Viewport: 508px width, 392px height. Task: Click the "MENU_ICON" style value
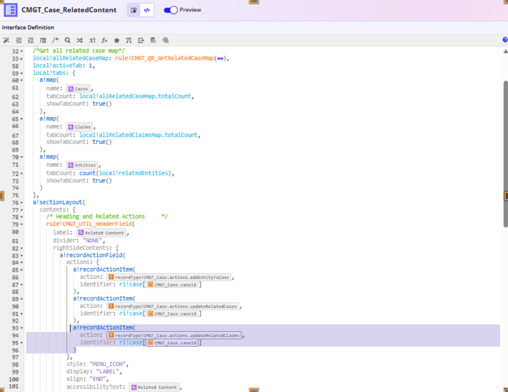(108, 364)
